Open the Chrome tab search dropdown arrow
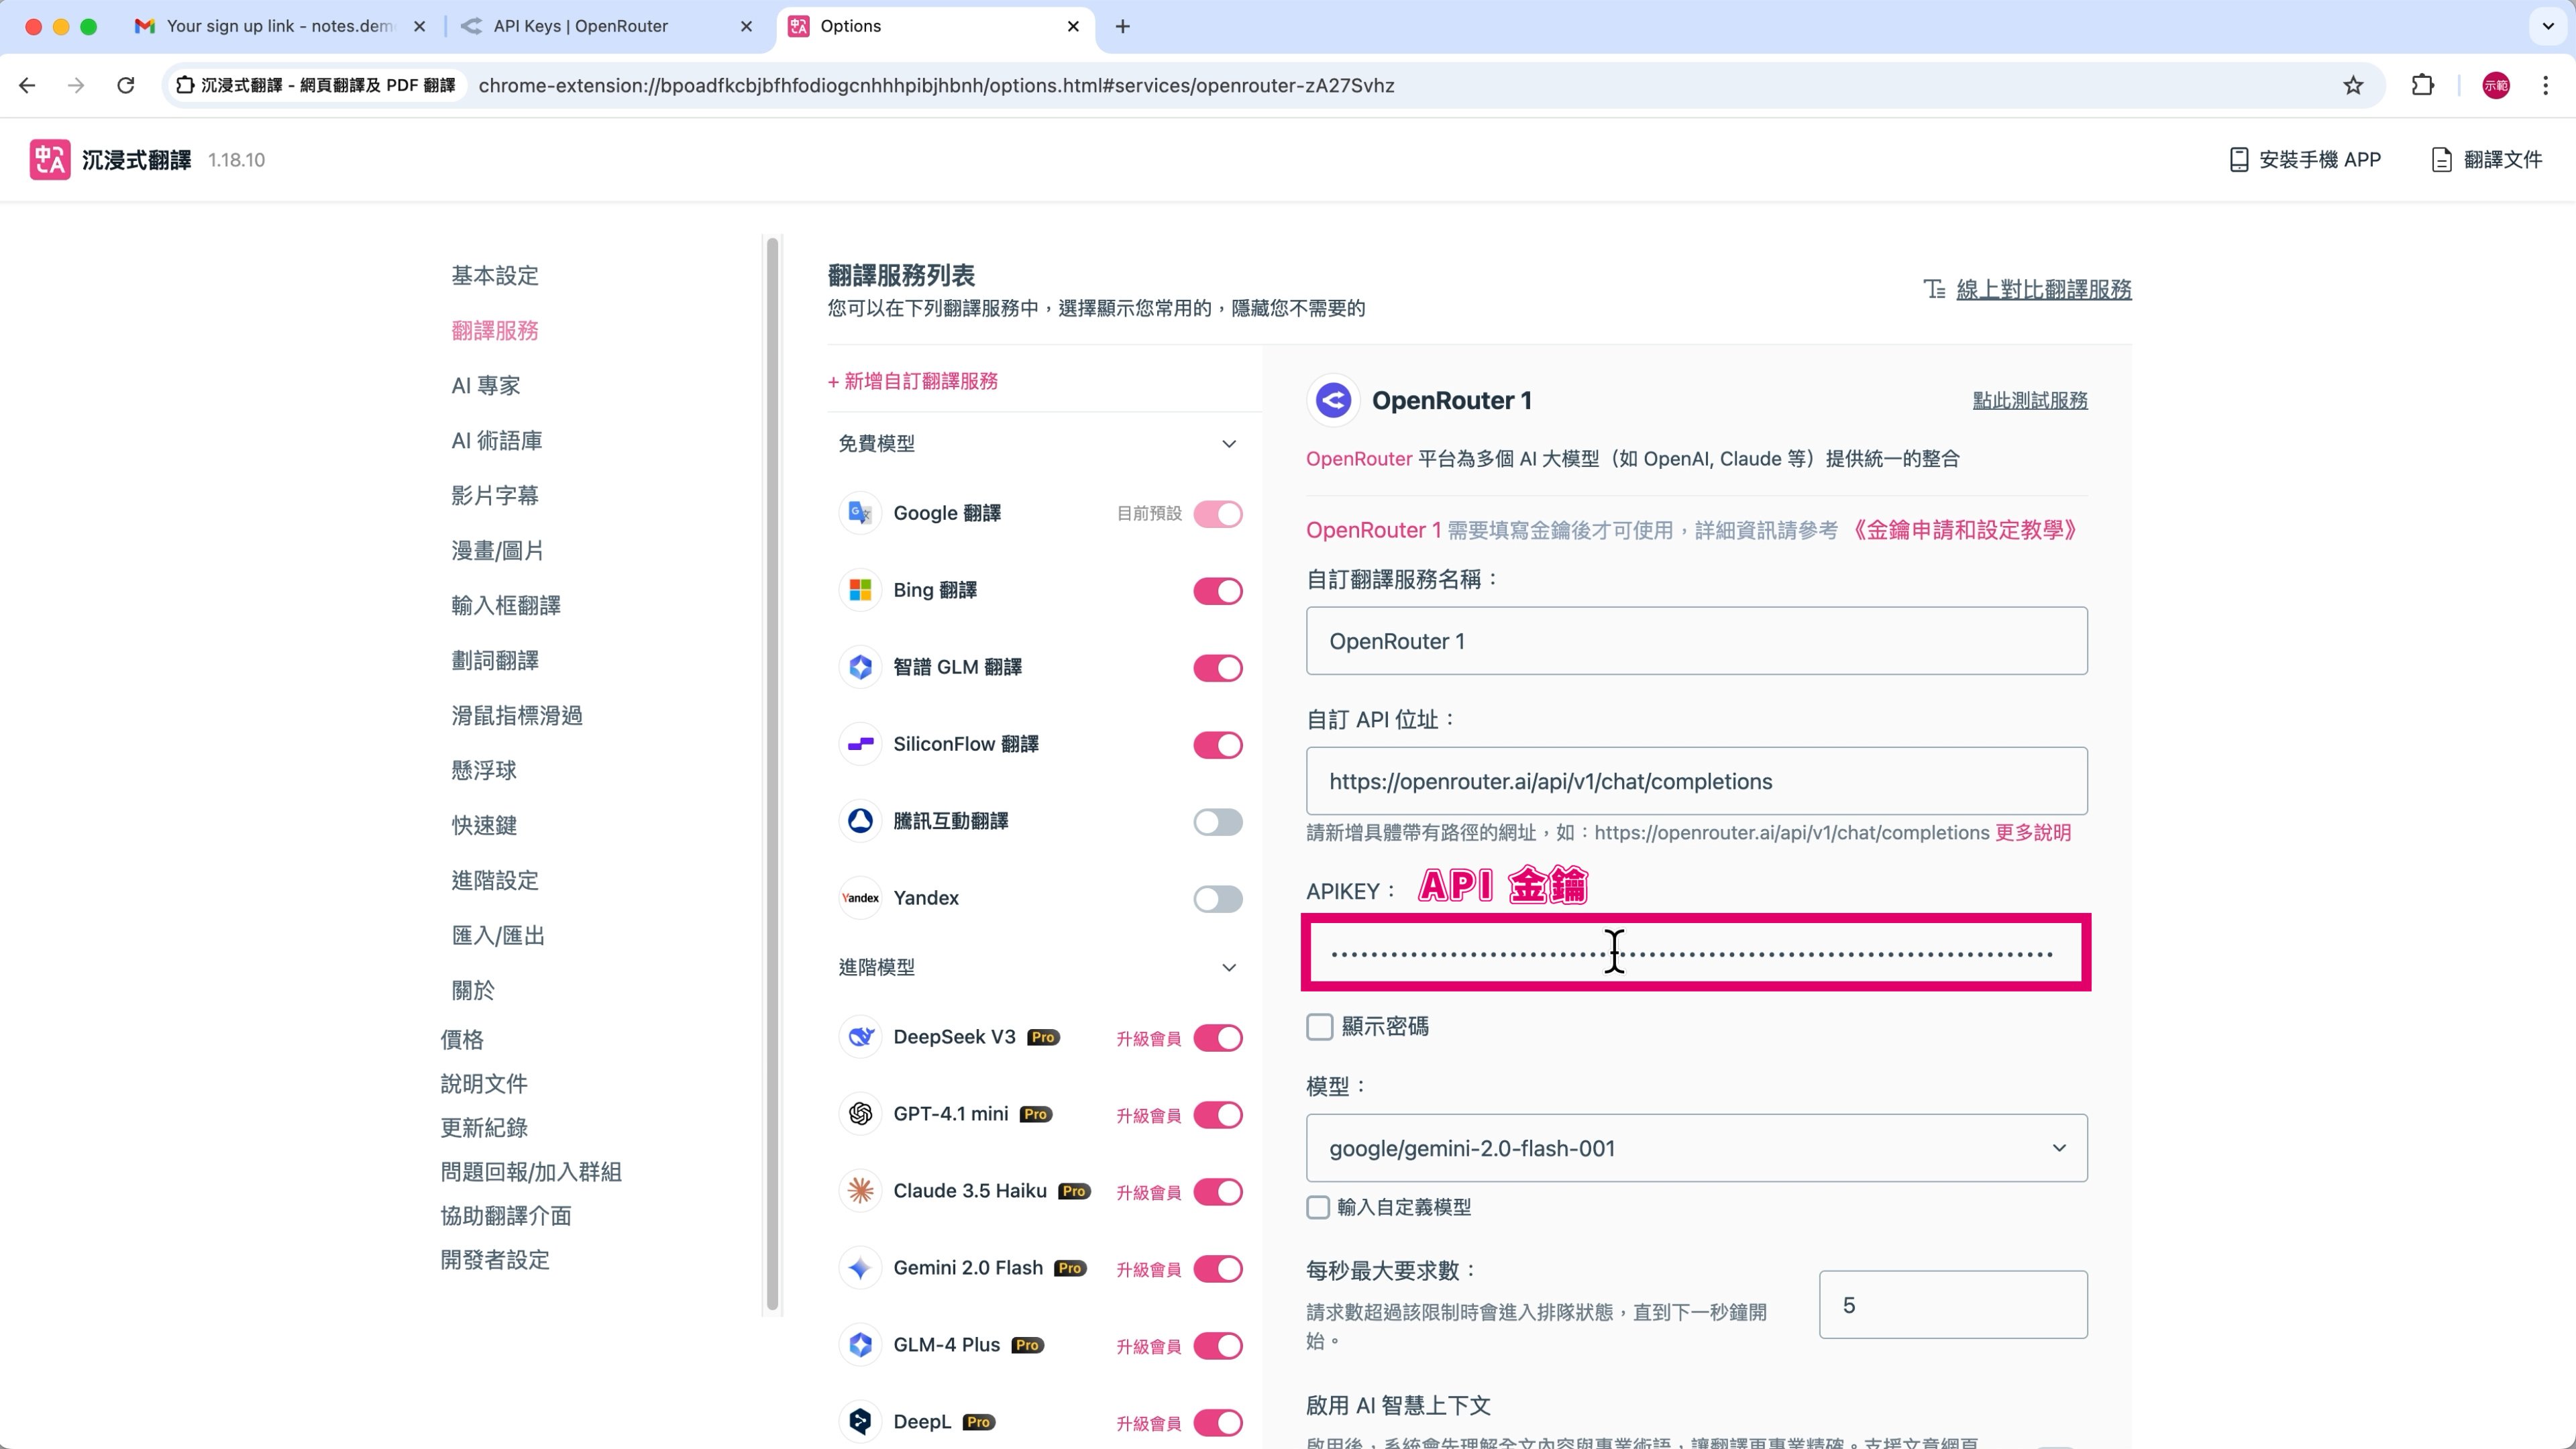Image resolution: width=2576 pixels, height=1449 pixels. (x=2548, y=27)
